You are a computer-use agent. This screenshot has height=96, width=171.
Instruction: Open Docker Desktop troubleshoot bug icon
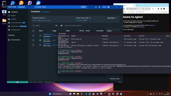pyautogui.click(x=96, y=7)
